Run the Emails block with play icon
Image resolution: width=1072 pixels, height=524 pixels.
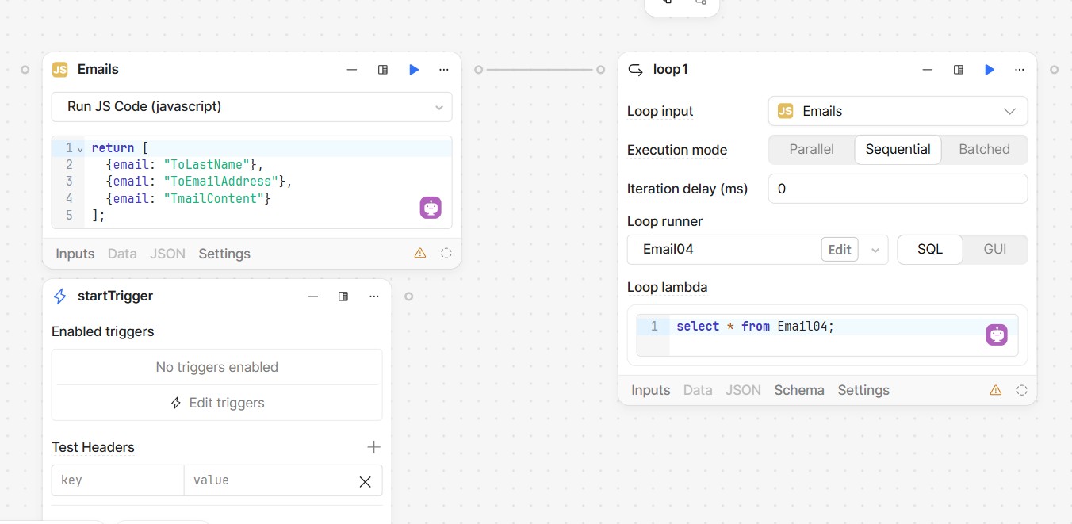pyautogui.click(x=414, y=70)
